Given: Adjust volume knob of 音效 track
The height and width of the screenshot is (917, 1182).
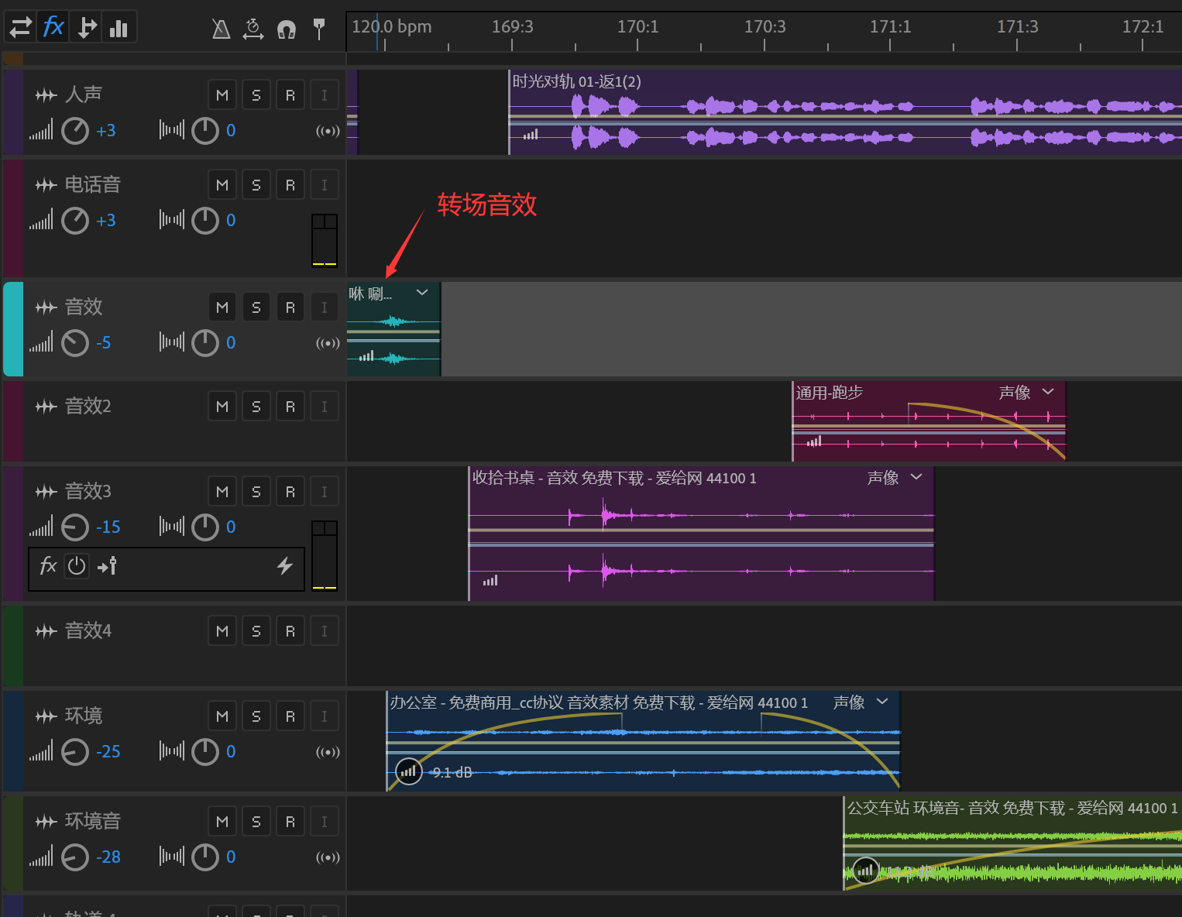Looking at the screenshot, I should pyautogui.click(x=75, y=343).
